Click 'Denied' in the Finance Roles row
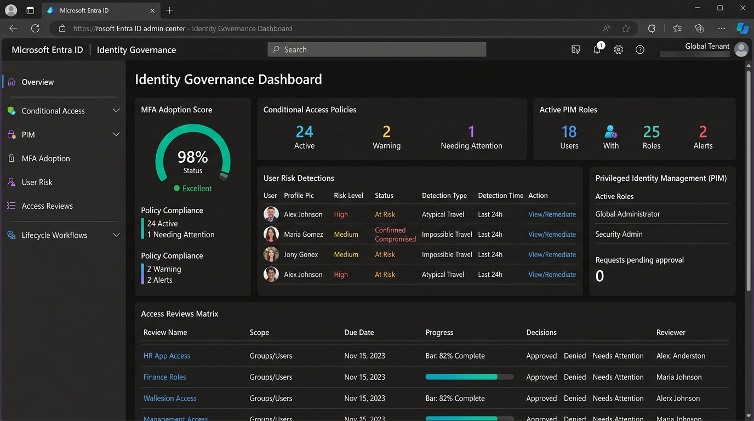Screen dimensions: 754x421 pyautogui.click(x=575, y=377)
